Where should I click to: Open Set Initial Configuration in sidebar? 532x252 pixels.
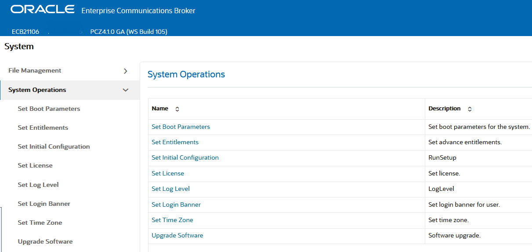(x=54, y=146)
